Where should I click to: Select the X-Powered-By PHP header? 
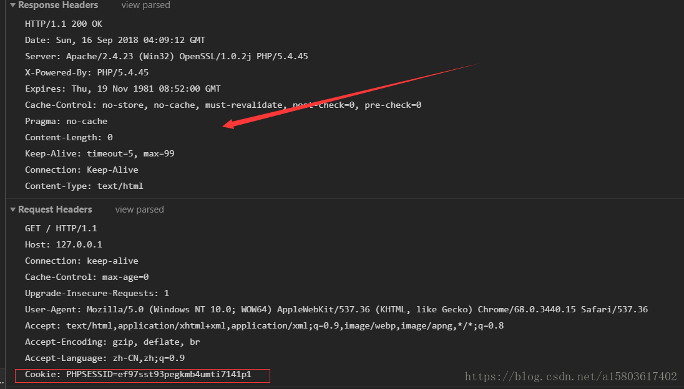(84, 72)
